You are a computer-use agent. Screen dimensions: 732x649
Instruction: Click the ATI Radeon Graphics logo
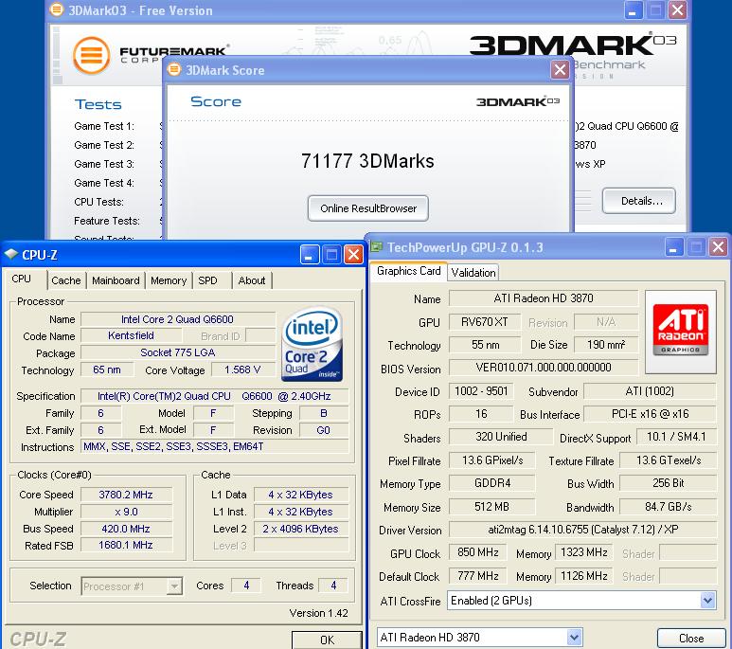680,331
